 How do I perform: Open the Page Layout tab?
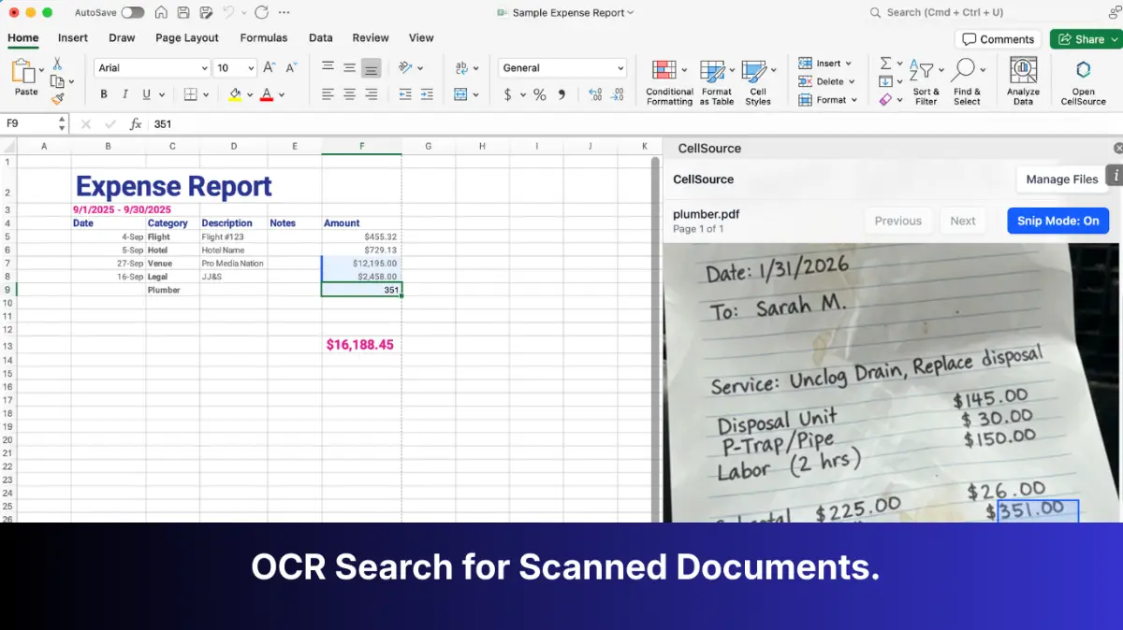(187, 38)
